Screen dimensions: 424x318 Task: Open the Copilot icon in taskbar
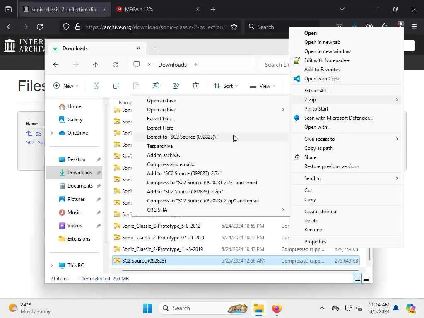411,308
